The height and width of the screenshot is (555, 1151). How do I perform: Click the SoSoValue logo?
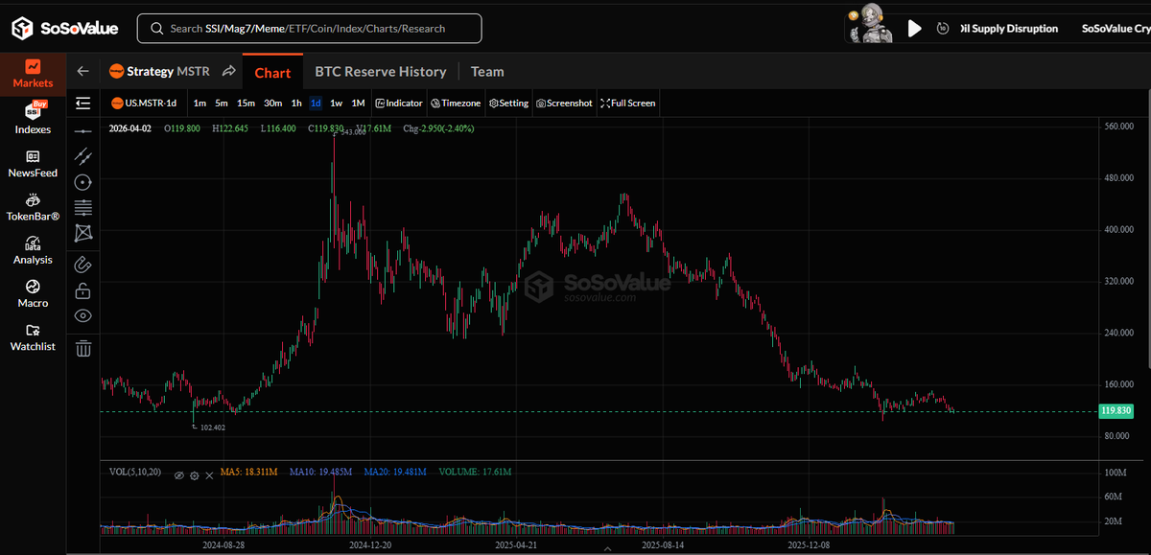coord(64,29)
